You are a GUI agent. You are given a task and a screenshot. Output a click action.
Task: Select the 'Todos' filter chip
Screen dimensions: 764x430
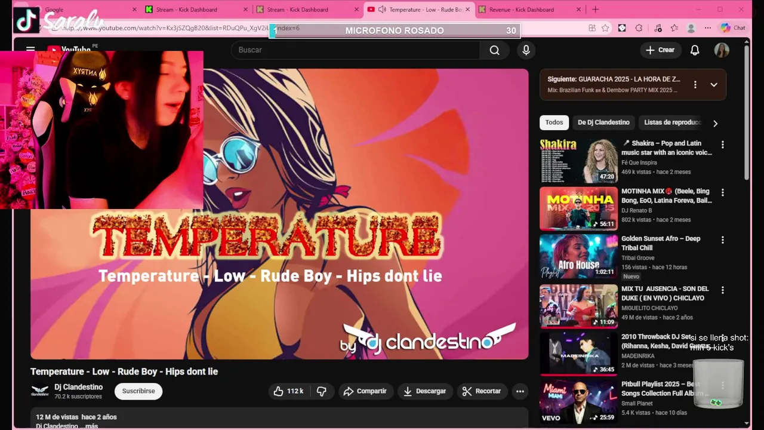(x=554, y=122)
